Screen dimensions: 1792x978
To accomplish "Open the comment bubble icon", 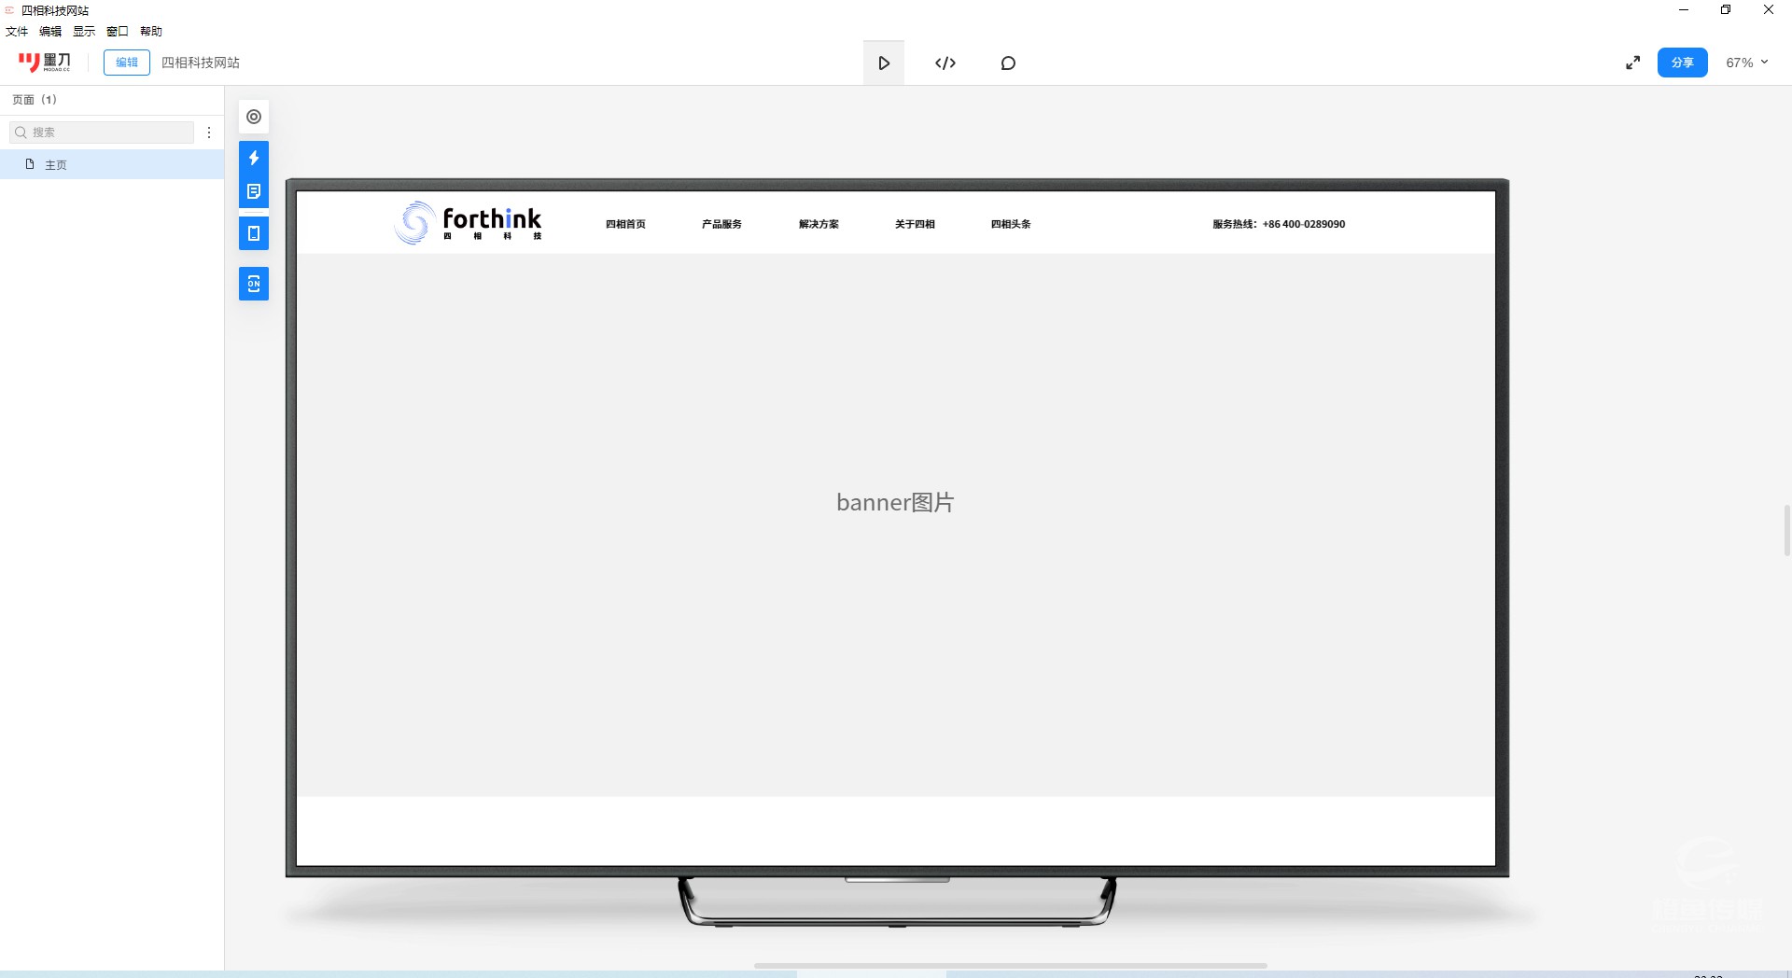I will (x=1008, y=63).
